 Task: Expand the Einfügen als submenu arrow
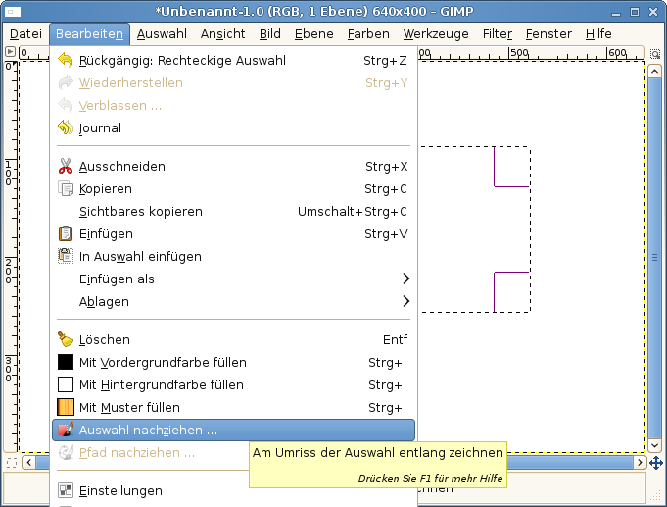405,279
